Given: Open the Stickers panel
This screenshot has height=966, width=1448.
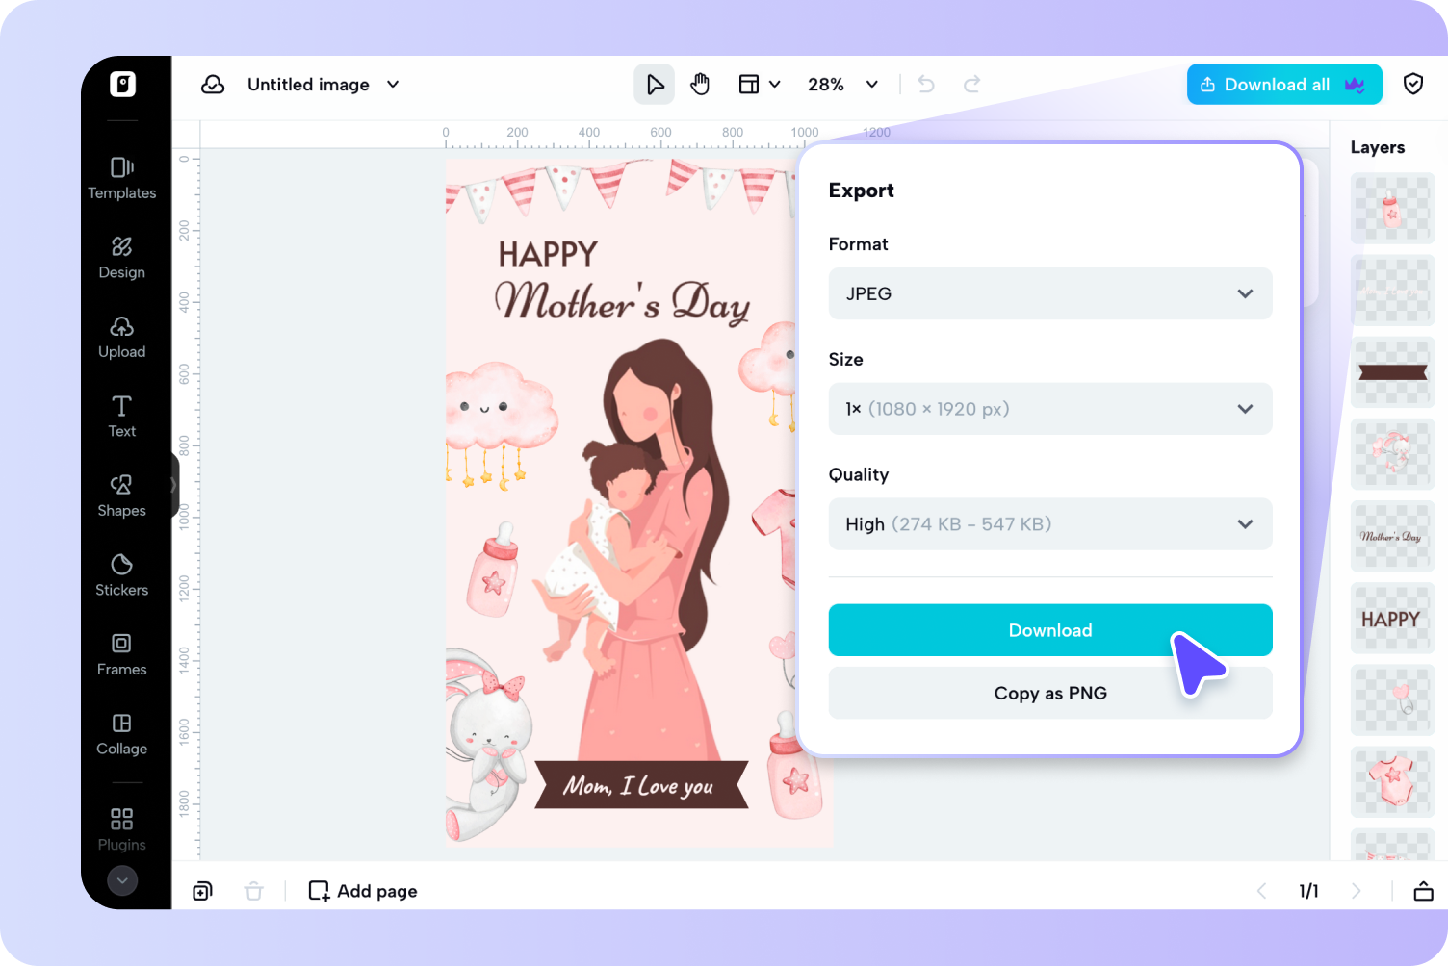Looking at the screenshot, I should click(x=121, y=575).
